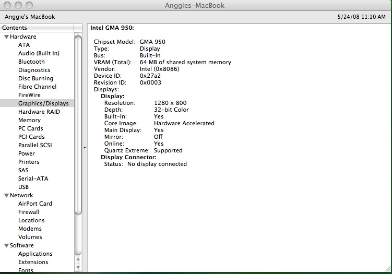
Task: Show USB device tree
Action: (23, 187)
